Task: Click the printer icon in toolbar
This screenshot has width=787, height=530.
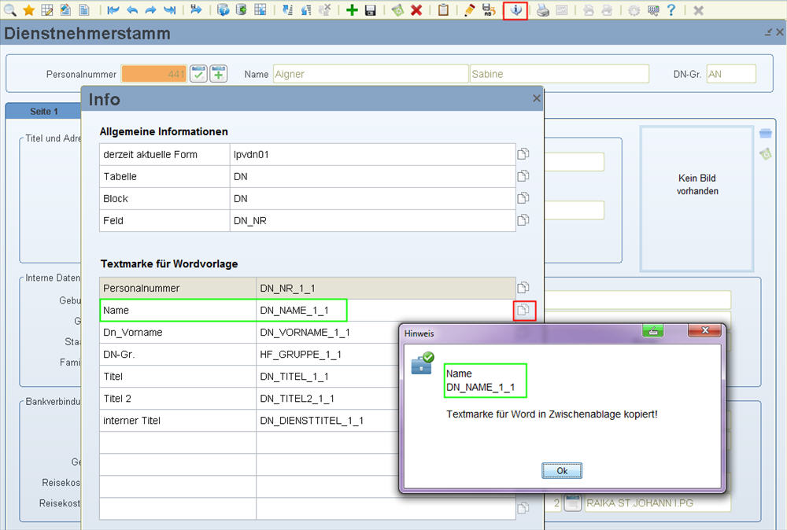Action: tap(542, 10)
